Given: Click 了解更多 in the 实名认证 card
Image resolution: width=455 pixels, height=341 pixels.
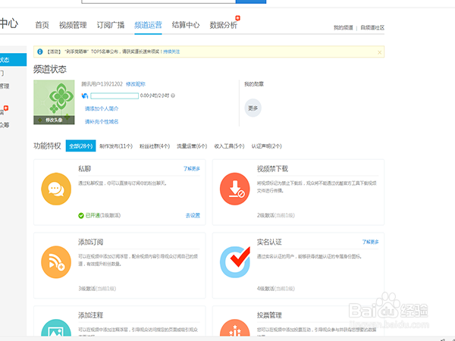Looking at the screenshot, I should coord(371,242).
